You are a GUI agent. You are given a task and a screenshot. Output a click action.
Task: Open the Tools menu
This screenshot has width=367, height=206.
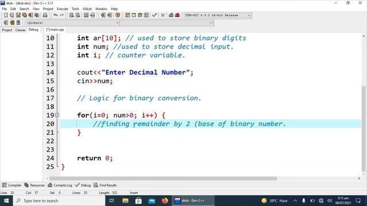[x=75, y=9]
